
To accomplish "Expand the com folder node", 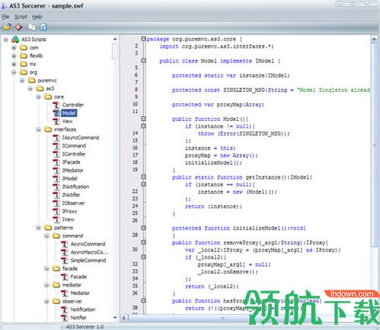I will coord(14,48).
